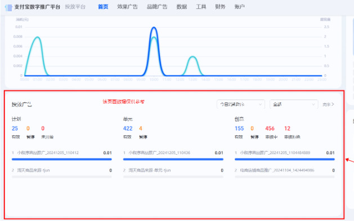Click the 支付宝数字推广平台 title
Screen dimensions: 354x221
click(x=37, y=7)
